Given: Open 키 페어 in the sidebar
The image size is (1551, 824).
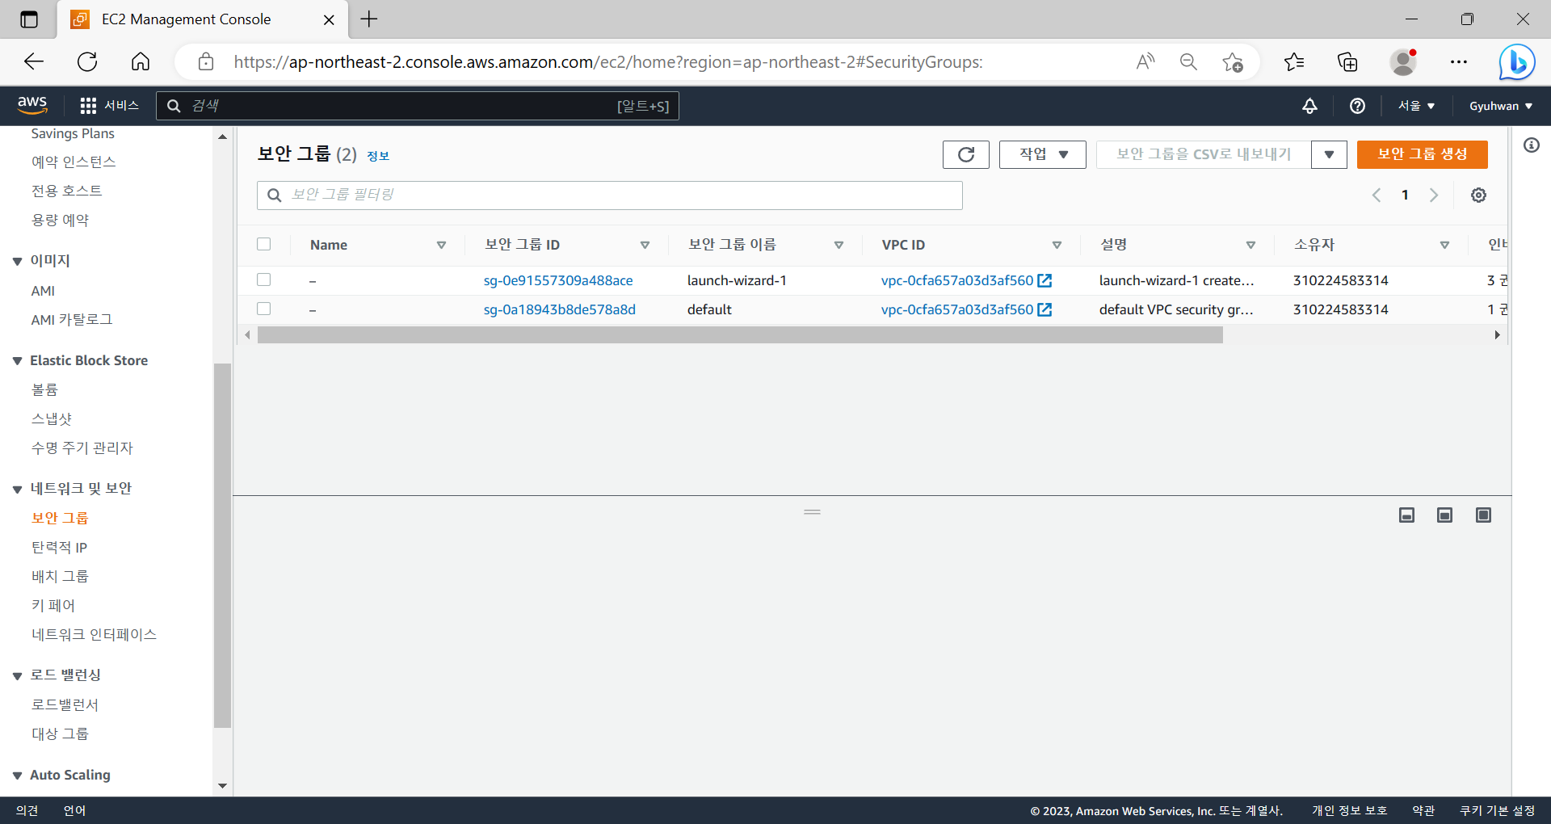Looking at the screenshot, I should 53,605.
